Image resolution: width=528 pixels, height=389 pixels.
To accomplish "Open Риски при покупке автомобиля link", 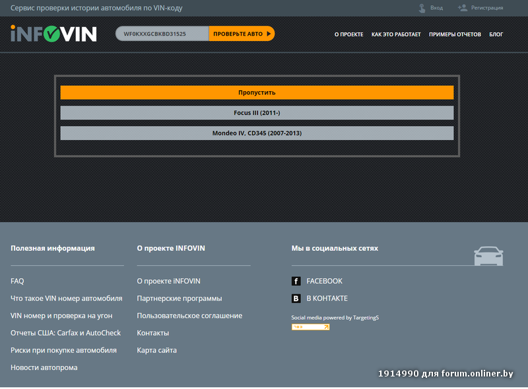I will [63, 350].
